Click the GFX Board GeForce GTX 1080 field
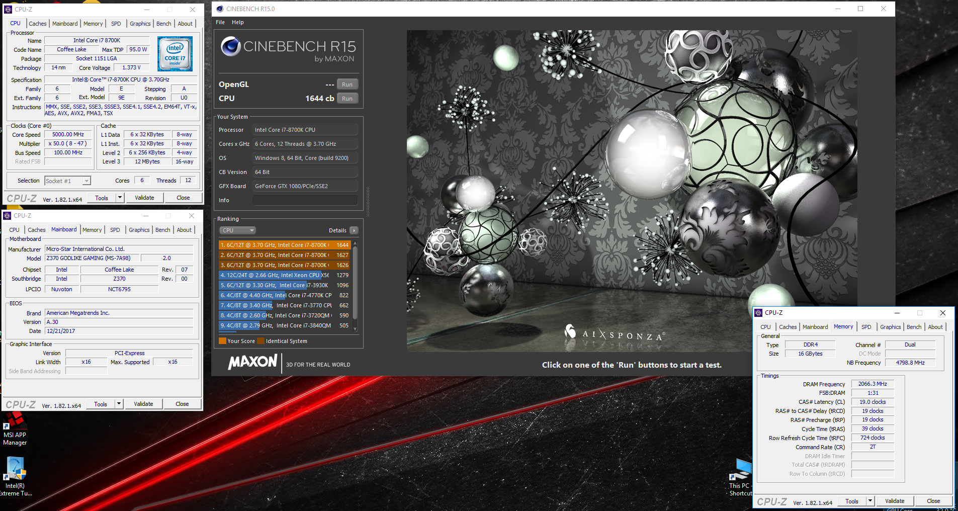This screenshot has height=511, width=958. [305, 186]
